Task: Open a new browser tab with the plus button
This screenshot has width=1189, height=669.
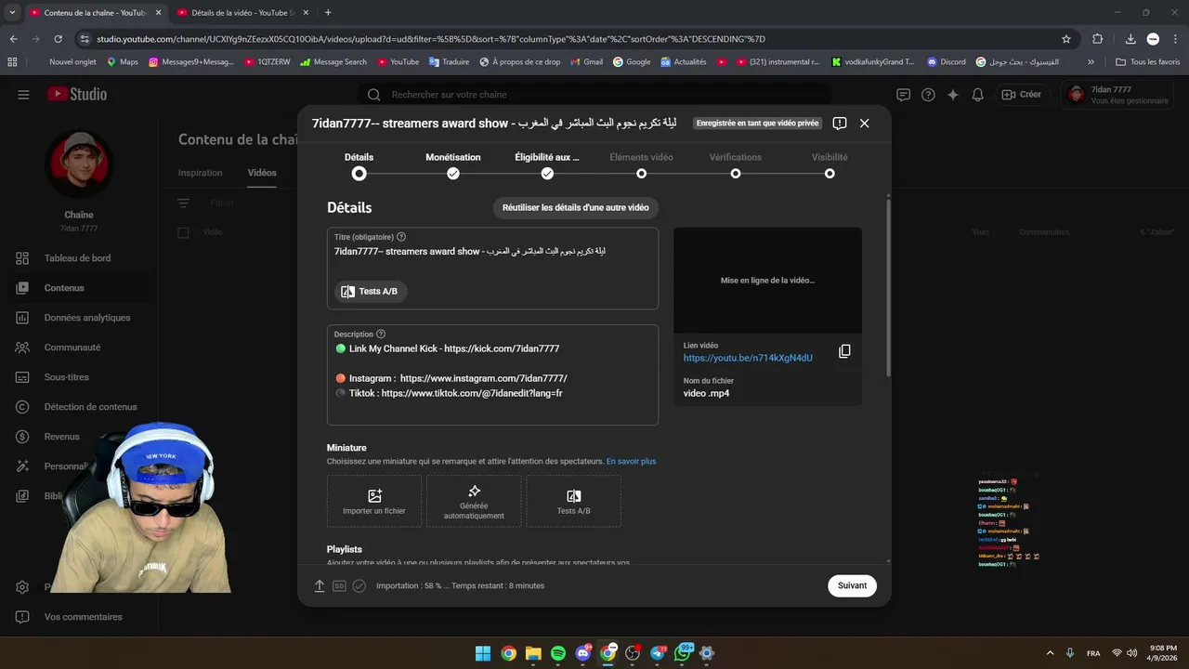Action: (x=328, y=13)
